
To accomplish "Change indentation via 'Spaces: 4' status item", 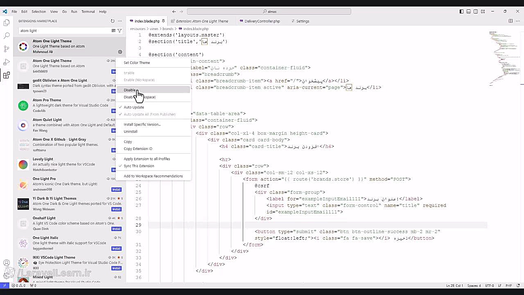I will 474,286.
